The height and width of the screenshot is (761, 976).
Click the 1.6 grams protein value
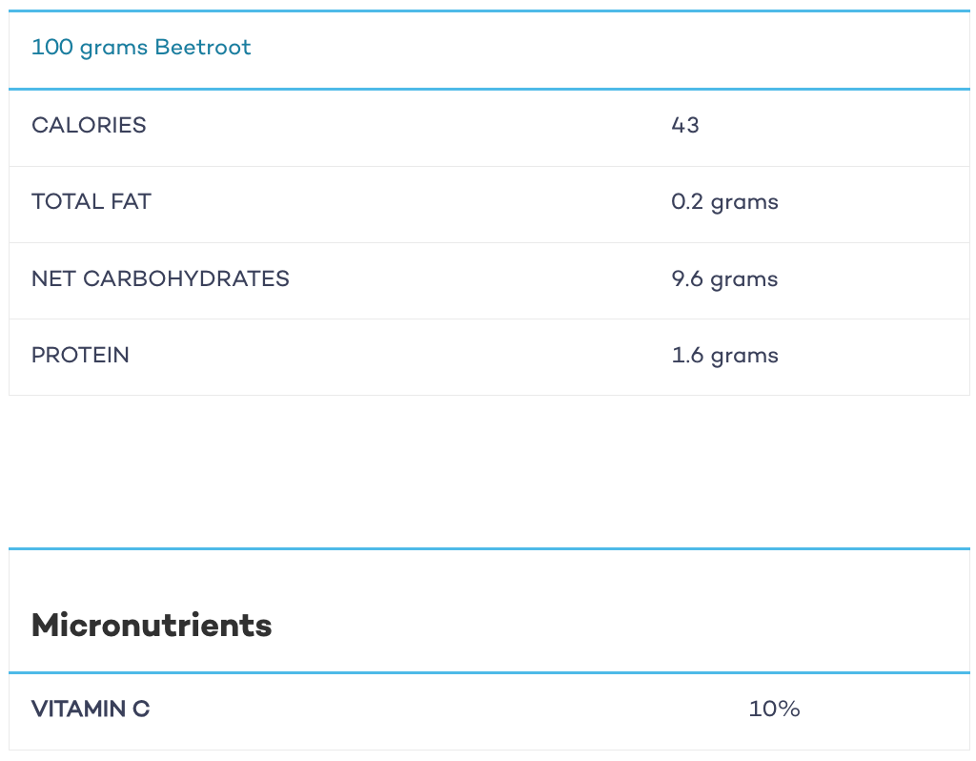click(725, 357)
